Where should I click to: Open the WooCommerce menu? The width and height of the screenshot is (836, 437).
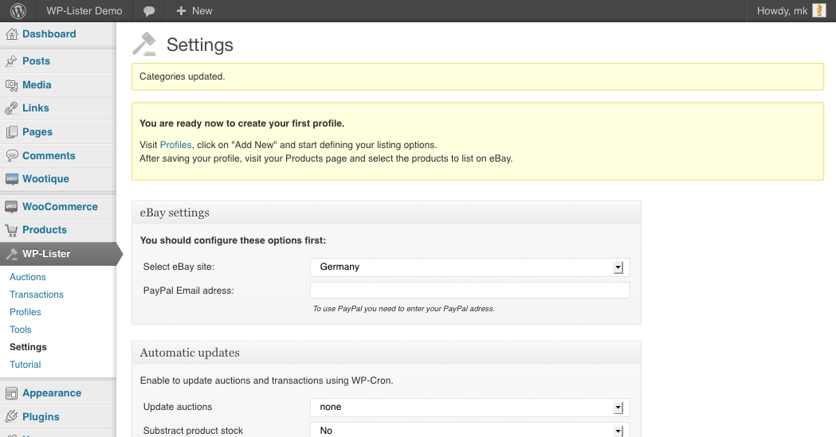60,206
